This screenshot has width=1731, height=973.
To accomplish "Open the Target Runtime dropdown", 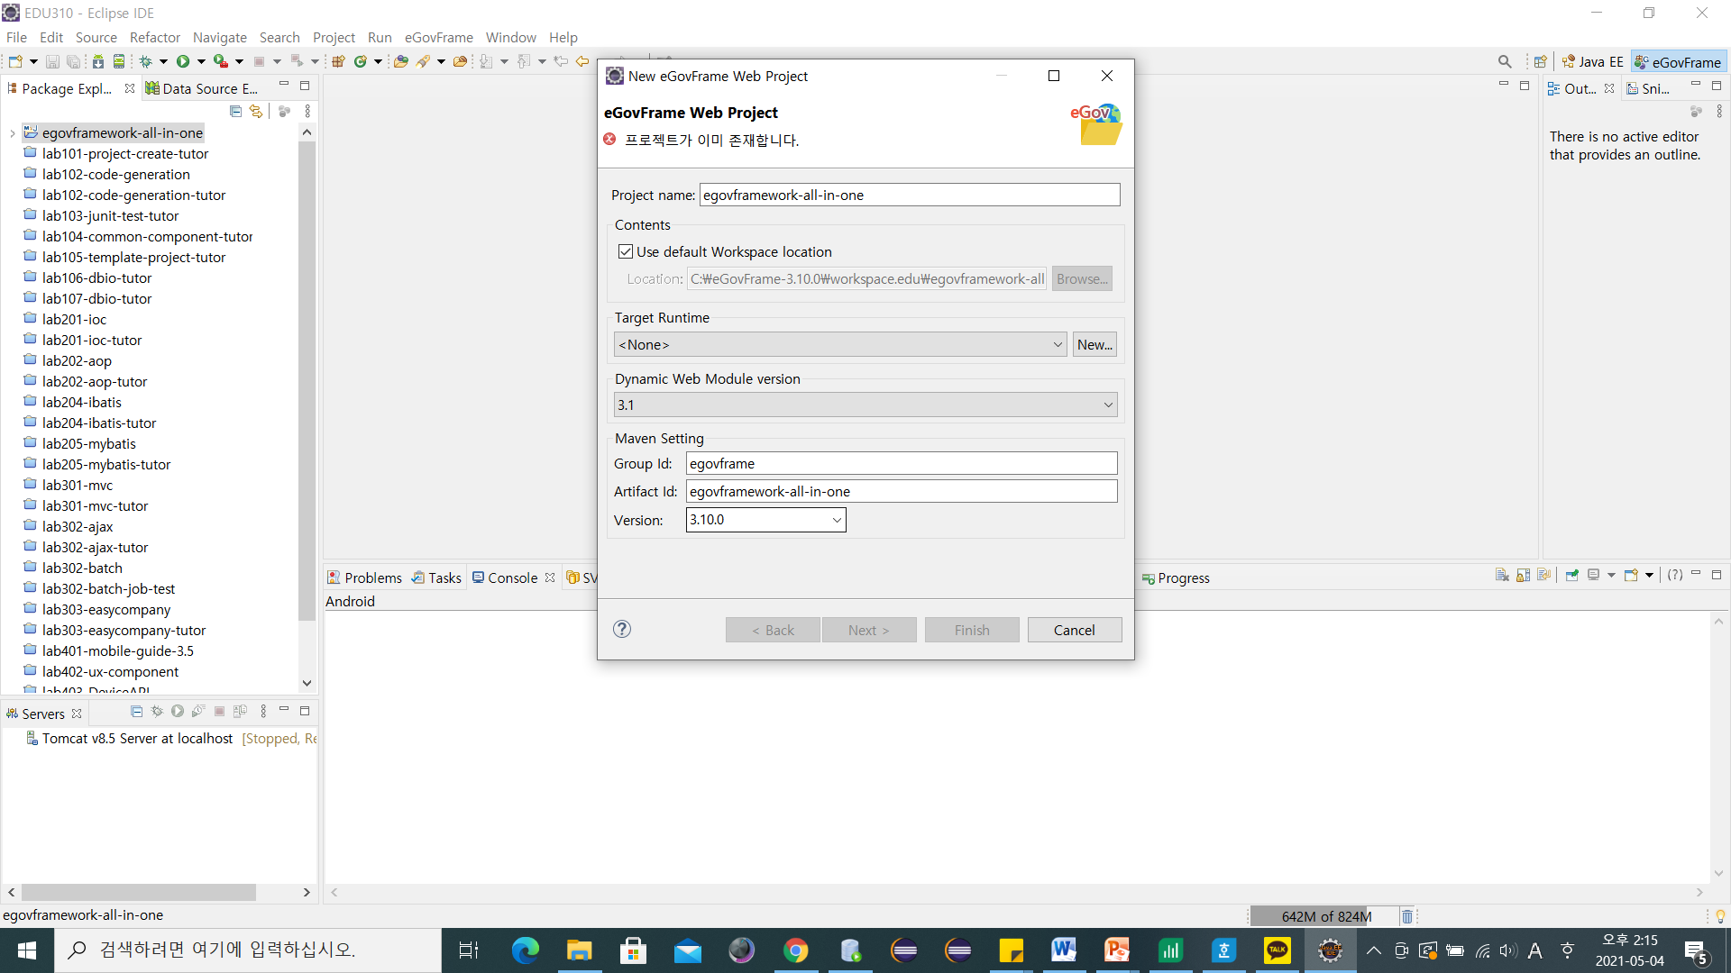I will 840,344.
